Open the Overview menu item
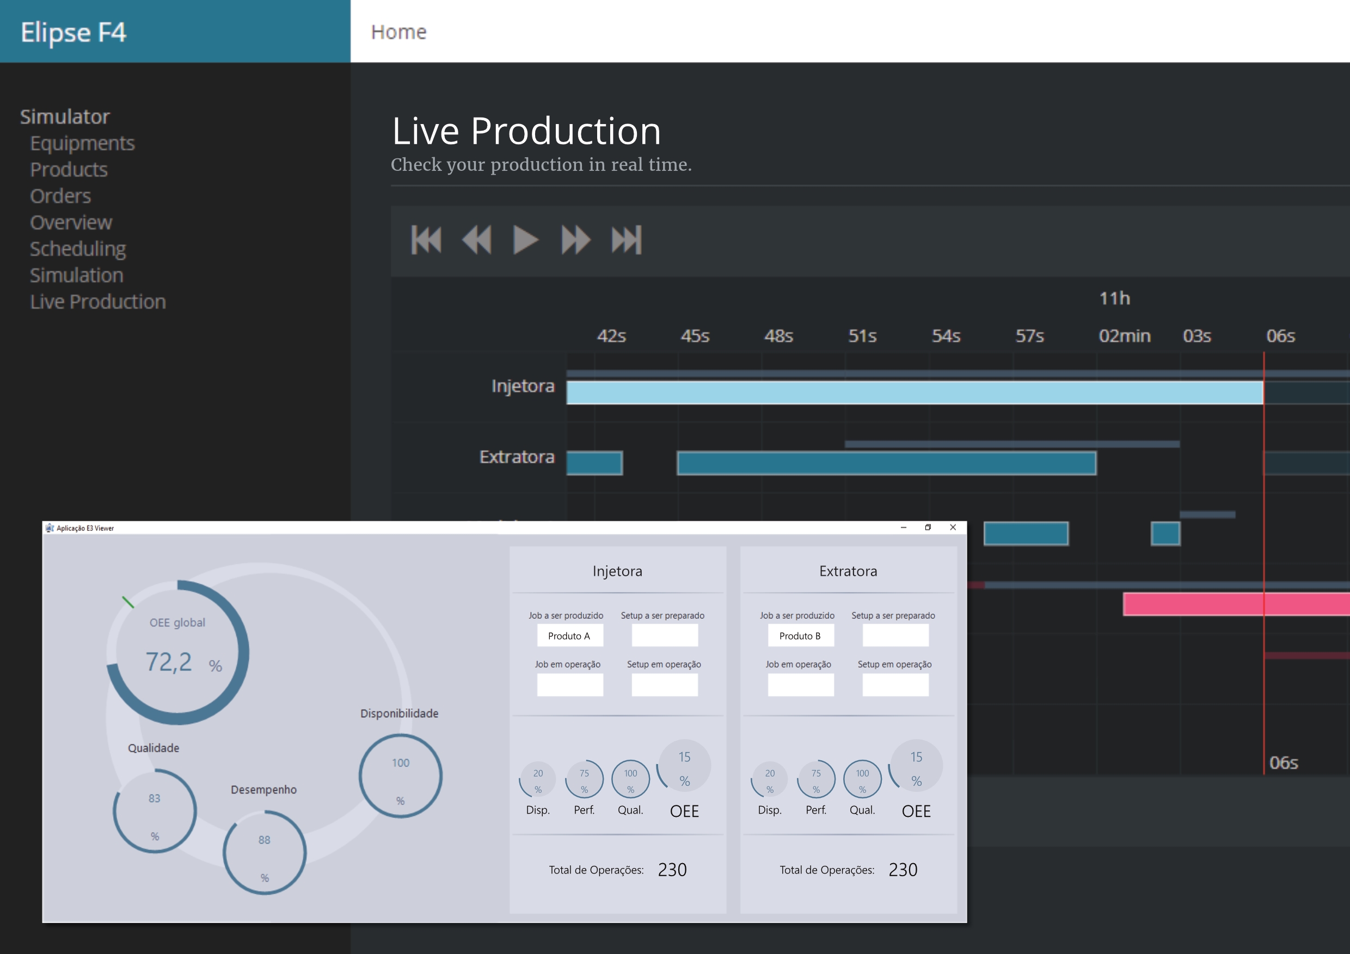1350x954 pixels. (71, 223)
